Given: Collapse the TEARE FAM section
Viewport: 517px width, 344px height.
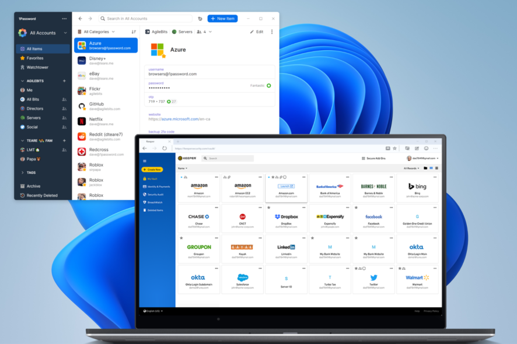Looking at the screenshot, I should coord(22,141).
